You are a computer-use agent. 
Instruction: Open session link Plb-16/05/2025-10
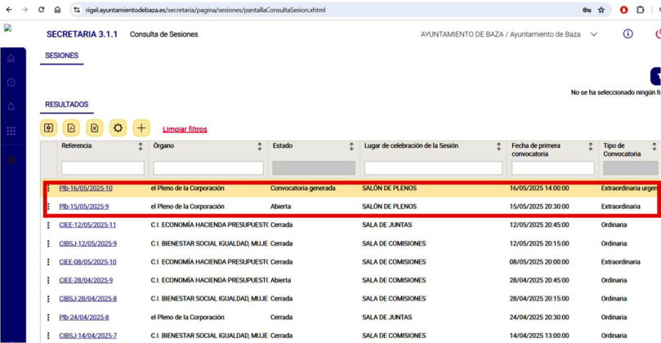pyautogui.click(x=86, y=189)
